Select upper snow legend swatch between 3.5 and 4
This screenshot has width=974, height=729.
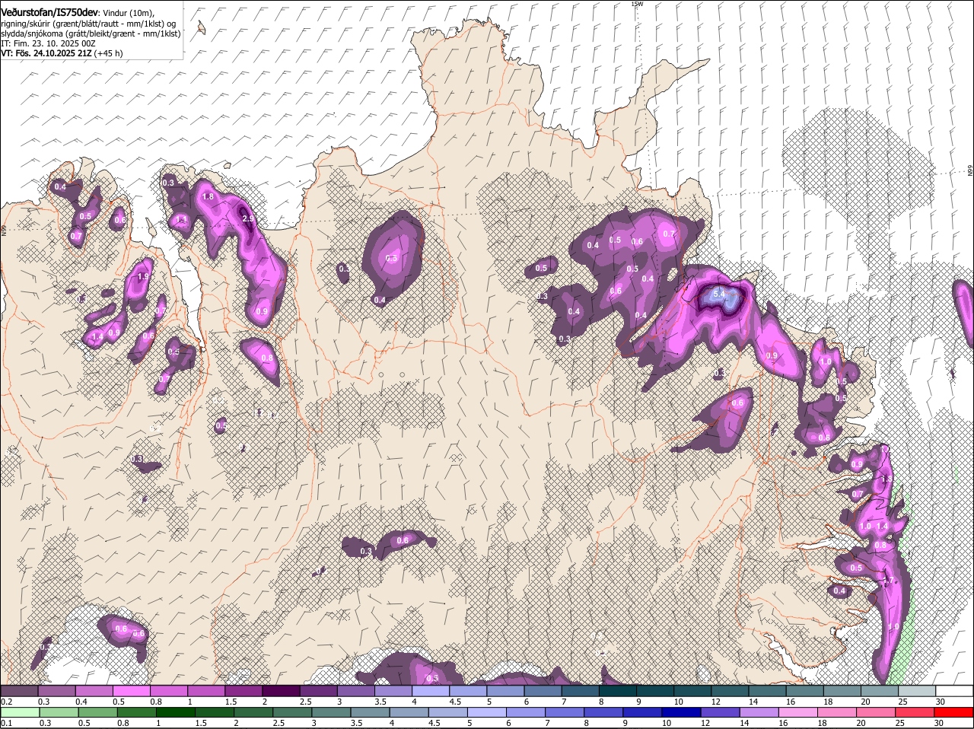393,691
